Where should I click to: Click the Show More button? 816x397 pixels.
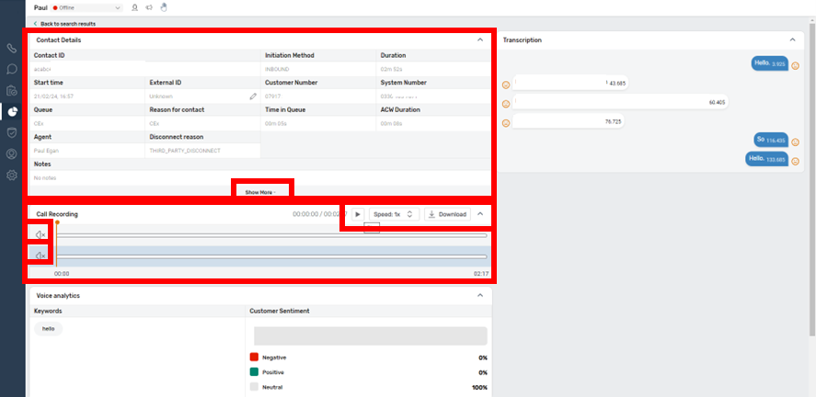click(x=261, y=192)
